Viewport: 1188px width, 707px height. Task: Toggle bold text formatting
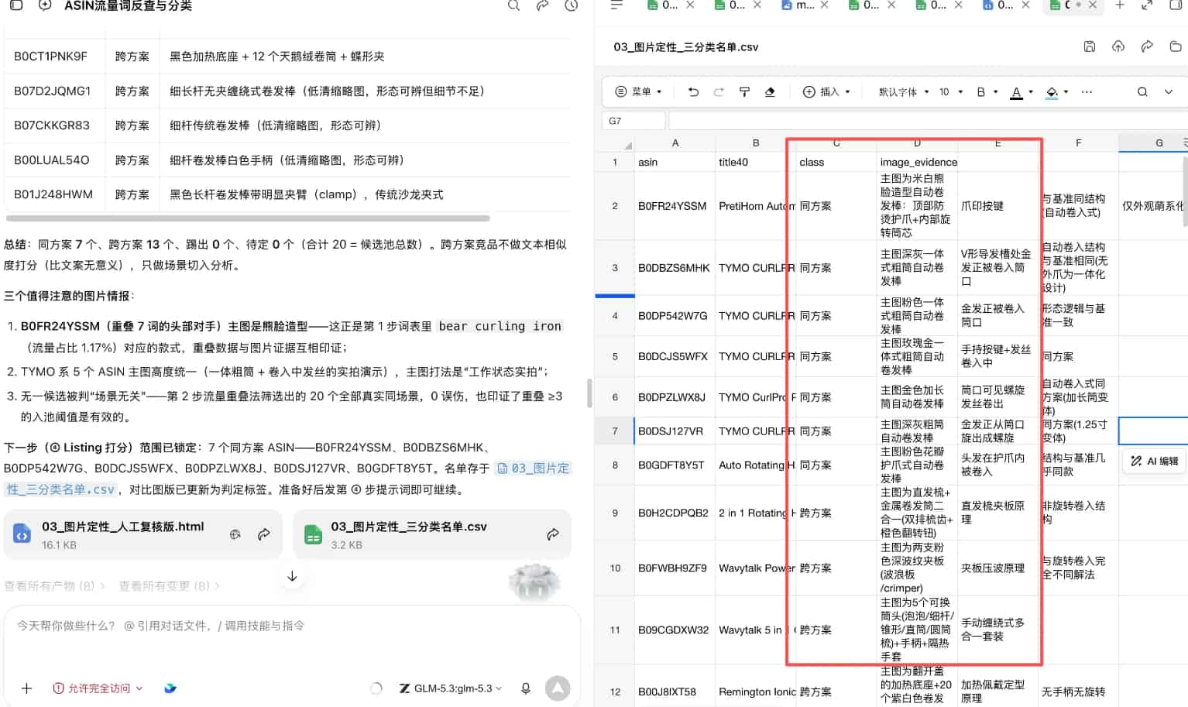(x=980, y=91)
